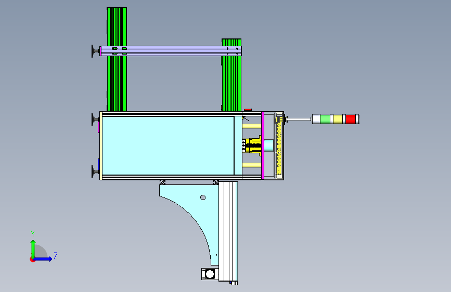This screenshot has width=451, height=292.
Task: Click the blue Z axis arrow of the triad
Action: coord(43,259)
